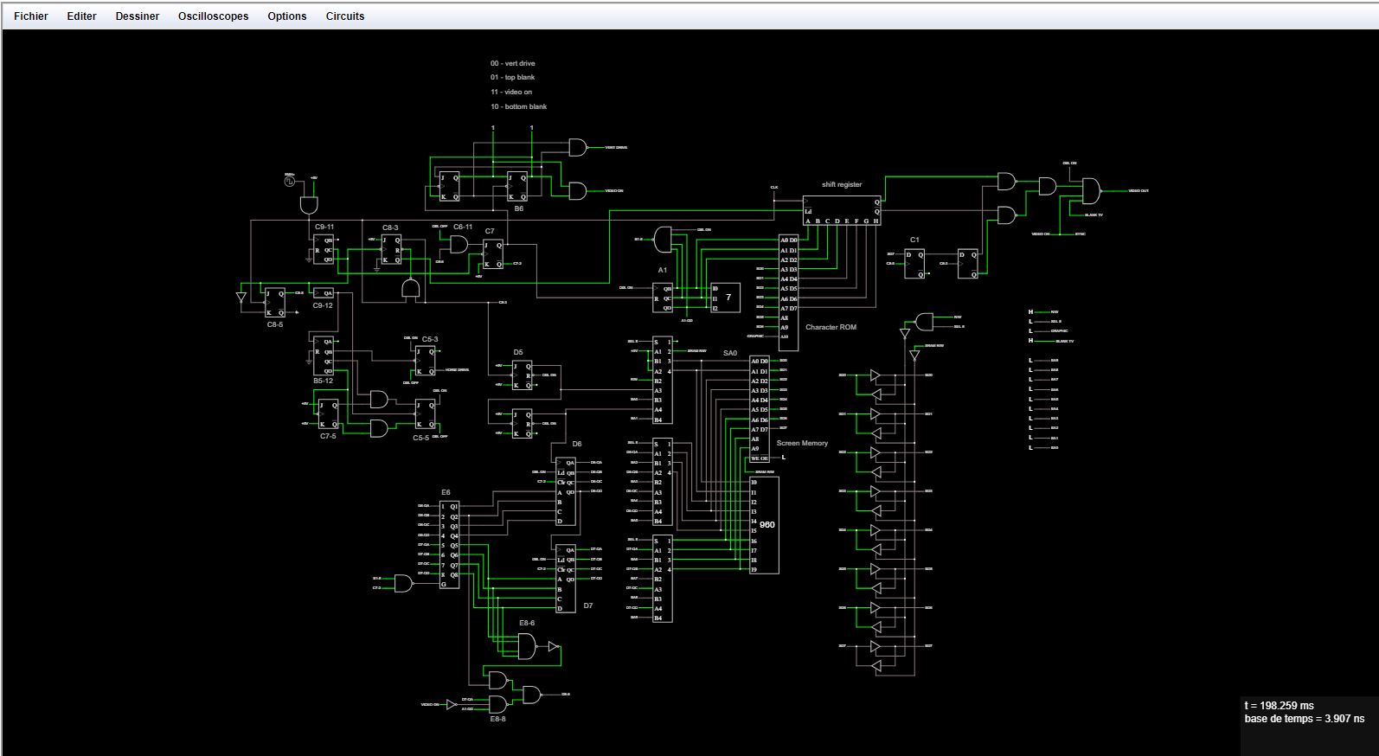Toggle the R/W logic input
Screen dimensions: 1379x756
pos(1030,311)
